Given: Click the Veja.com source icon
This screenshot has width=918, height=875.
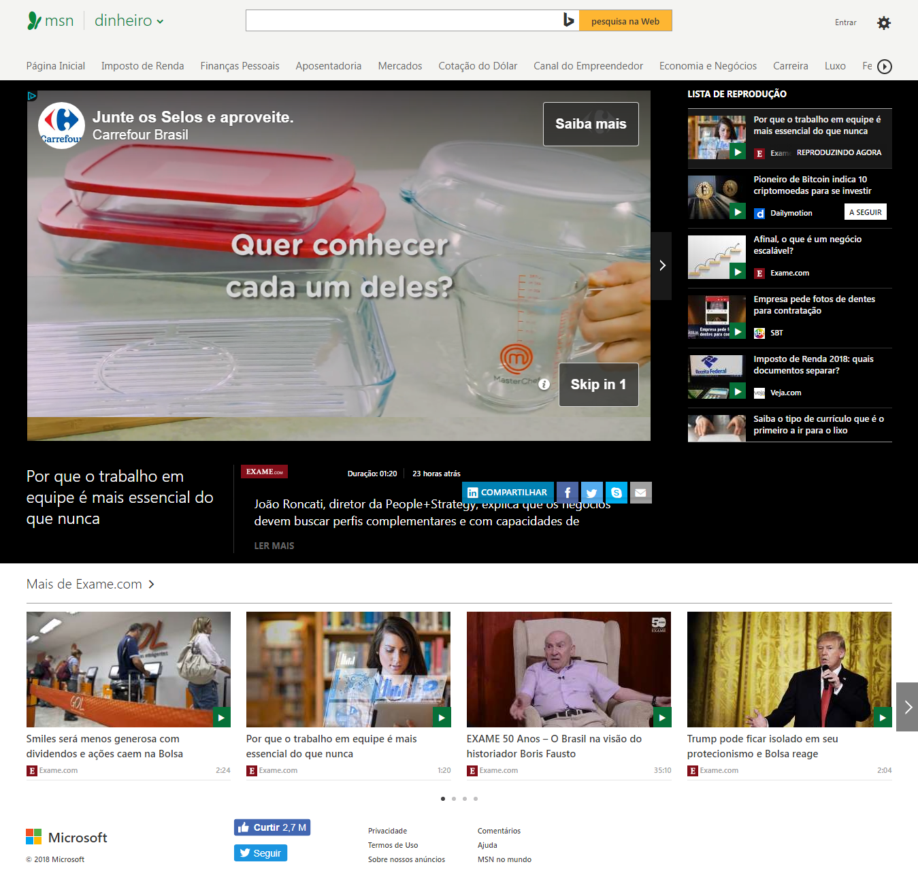Looking at the screenshot, I should pyautogui.click(x=759, y=393).
